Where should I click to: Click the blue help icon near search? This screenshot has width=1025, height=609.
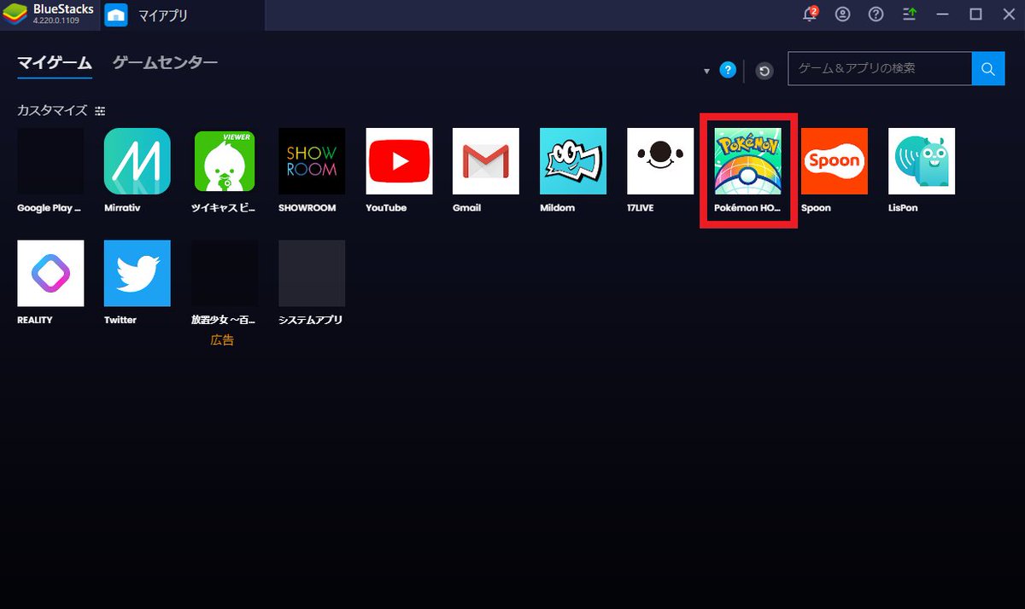pyautogui.click(x=728, y=70)
